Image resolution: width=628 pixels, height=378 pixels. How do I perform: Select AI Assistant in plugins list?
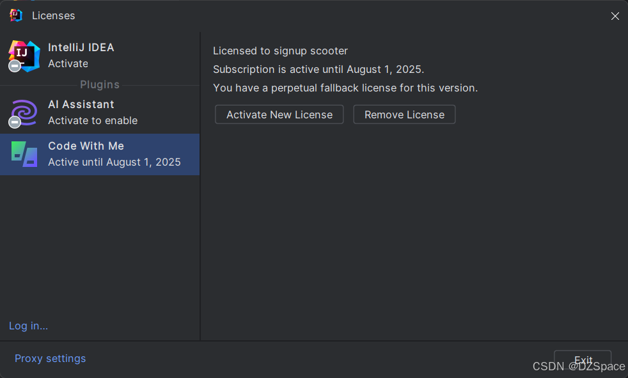(100, 113)
